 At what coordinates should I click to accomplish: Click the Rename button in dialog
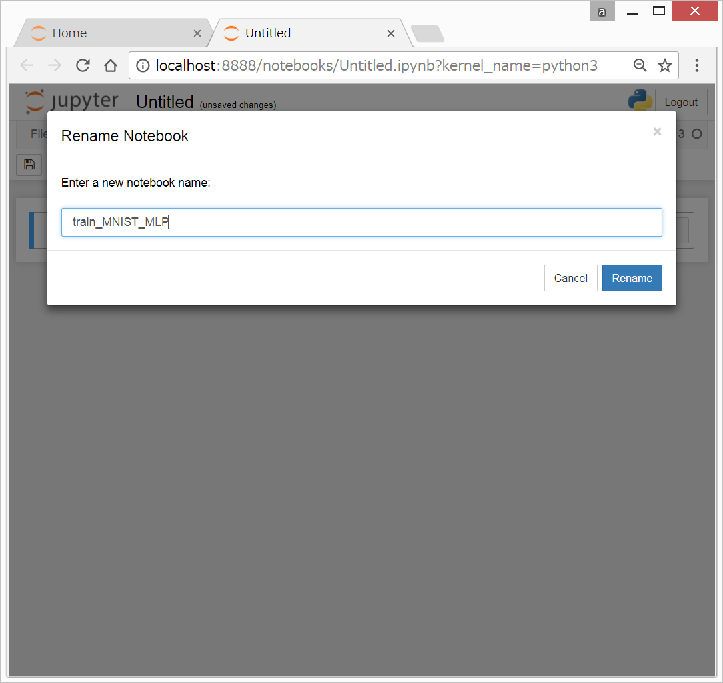pos(632,278)
